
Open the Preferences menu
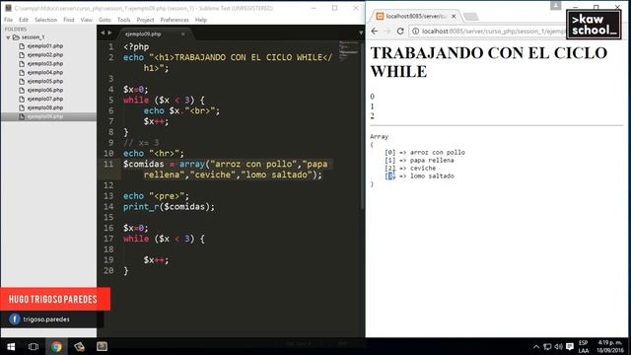pyautogui.click(x=175, y=20)
